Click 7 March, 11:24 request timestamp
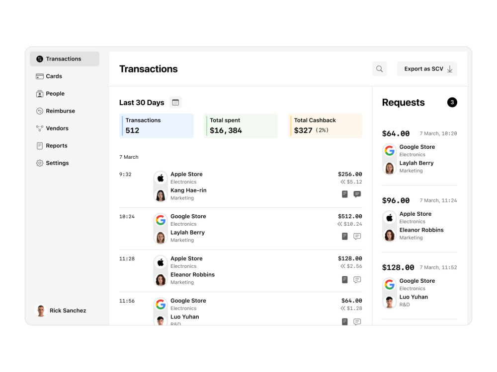This screenshot has height=372, width=497. click(438, 200)
